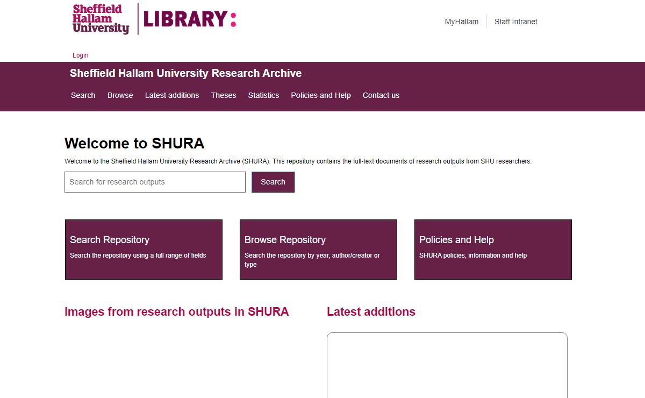Click the Login link

click(x=81, y=55)
